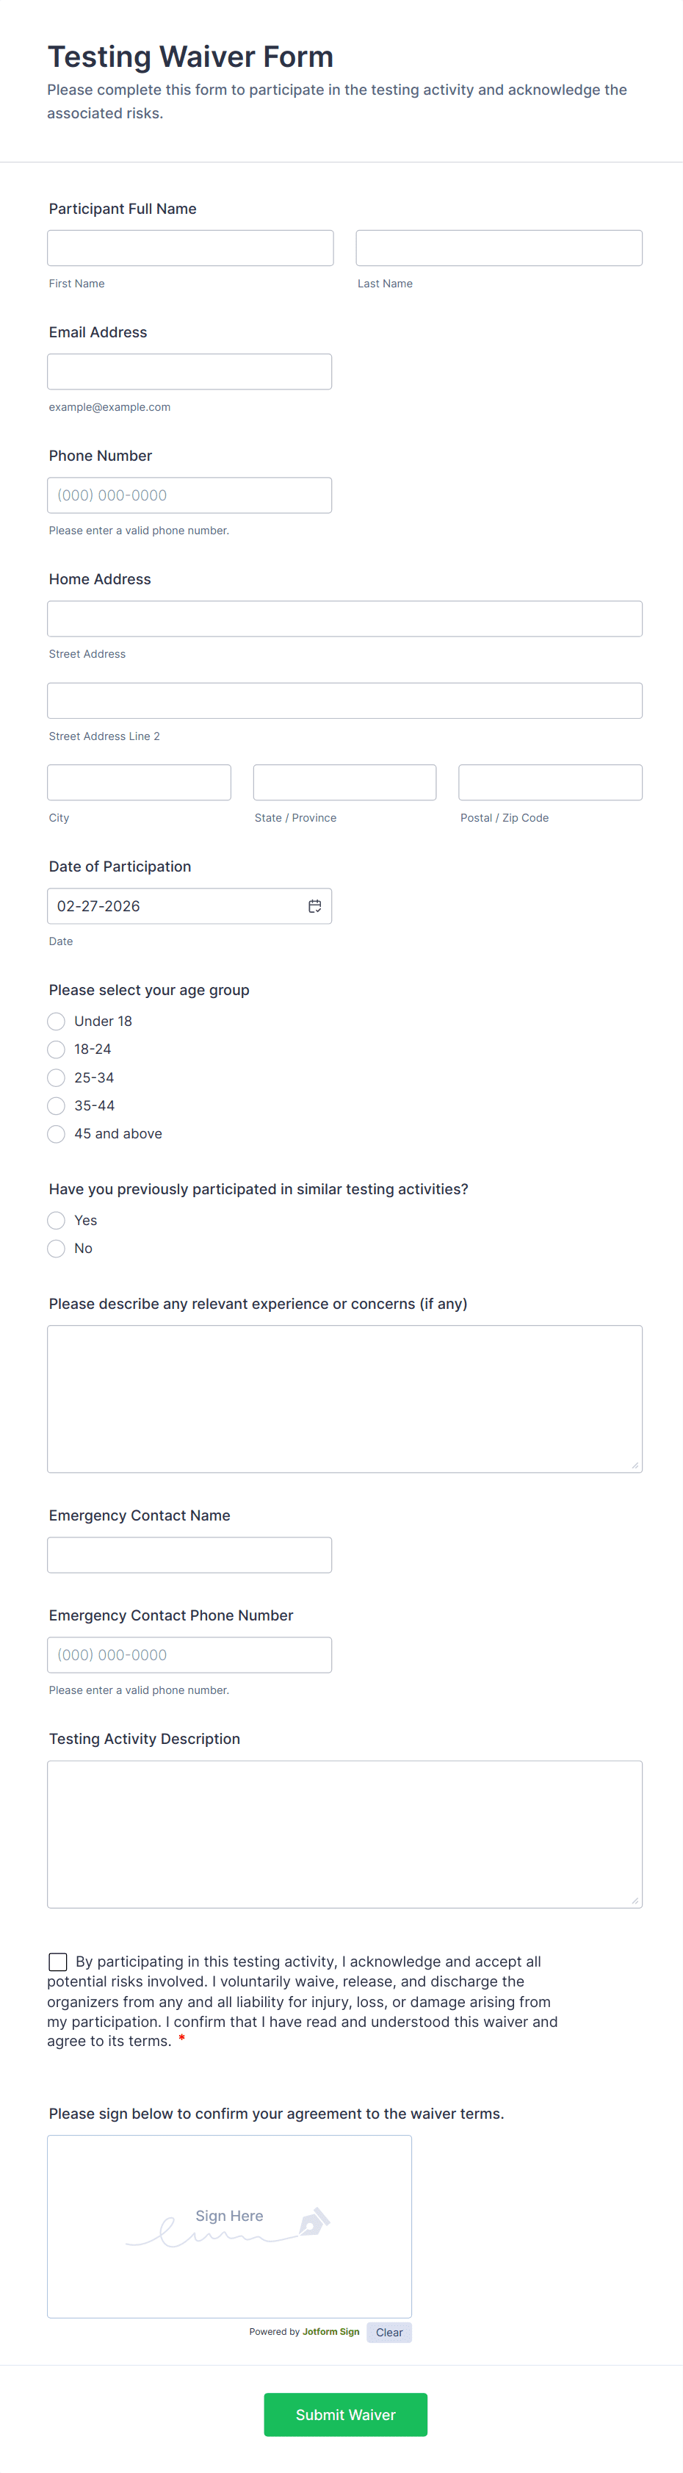Image resolution: width=683 pixels, height=2473 pixels.
Task: Select 45 and above radio button
Action: 57,1134
